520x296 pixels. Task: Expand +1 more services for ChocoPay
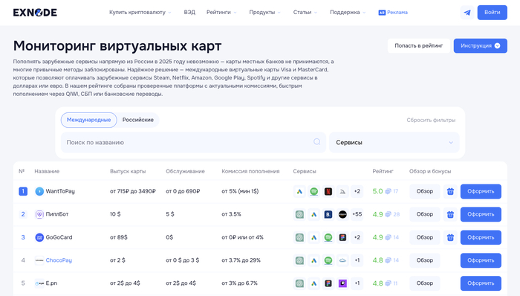point(357,260)
